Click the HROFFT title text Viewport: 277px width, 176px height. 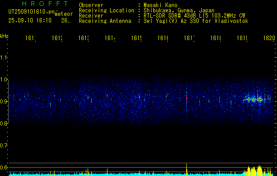pos(45,4)
